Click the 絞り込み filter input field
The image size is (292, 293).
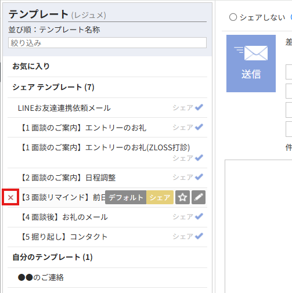click(x=107, y=43)
